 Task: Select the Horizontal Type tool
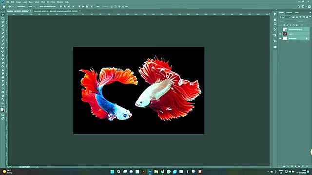point(3,81)
